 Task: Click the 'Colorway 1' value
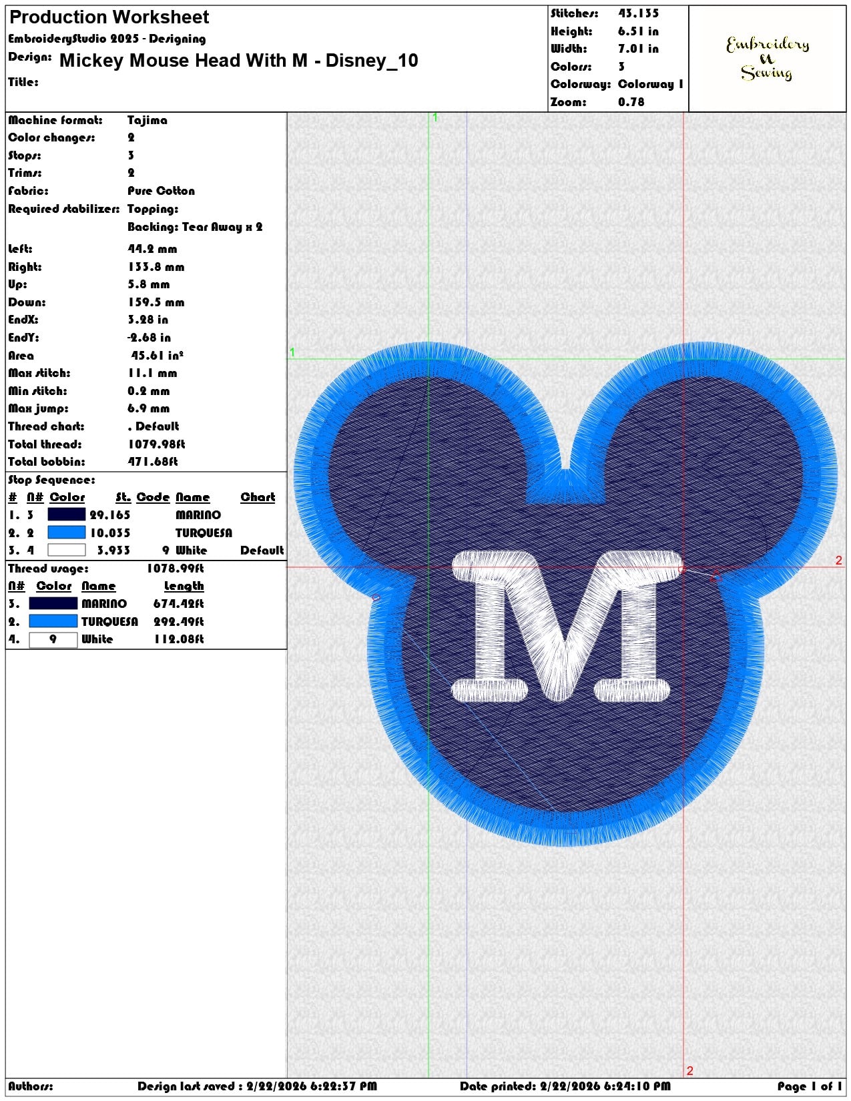click(651, 84)
